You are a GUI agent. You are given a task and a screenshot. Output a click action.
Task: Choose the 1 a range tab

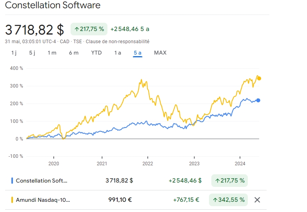(118, 53)
